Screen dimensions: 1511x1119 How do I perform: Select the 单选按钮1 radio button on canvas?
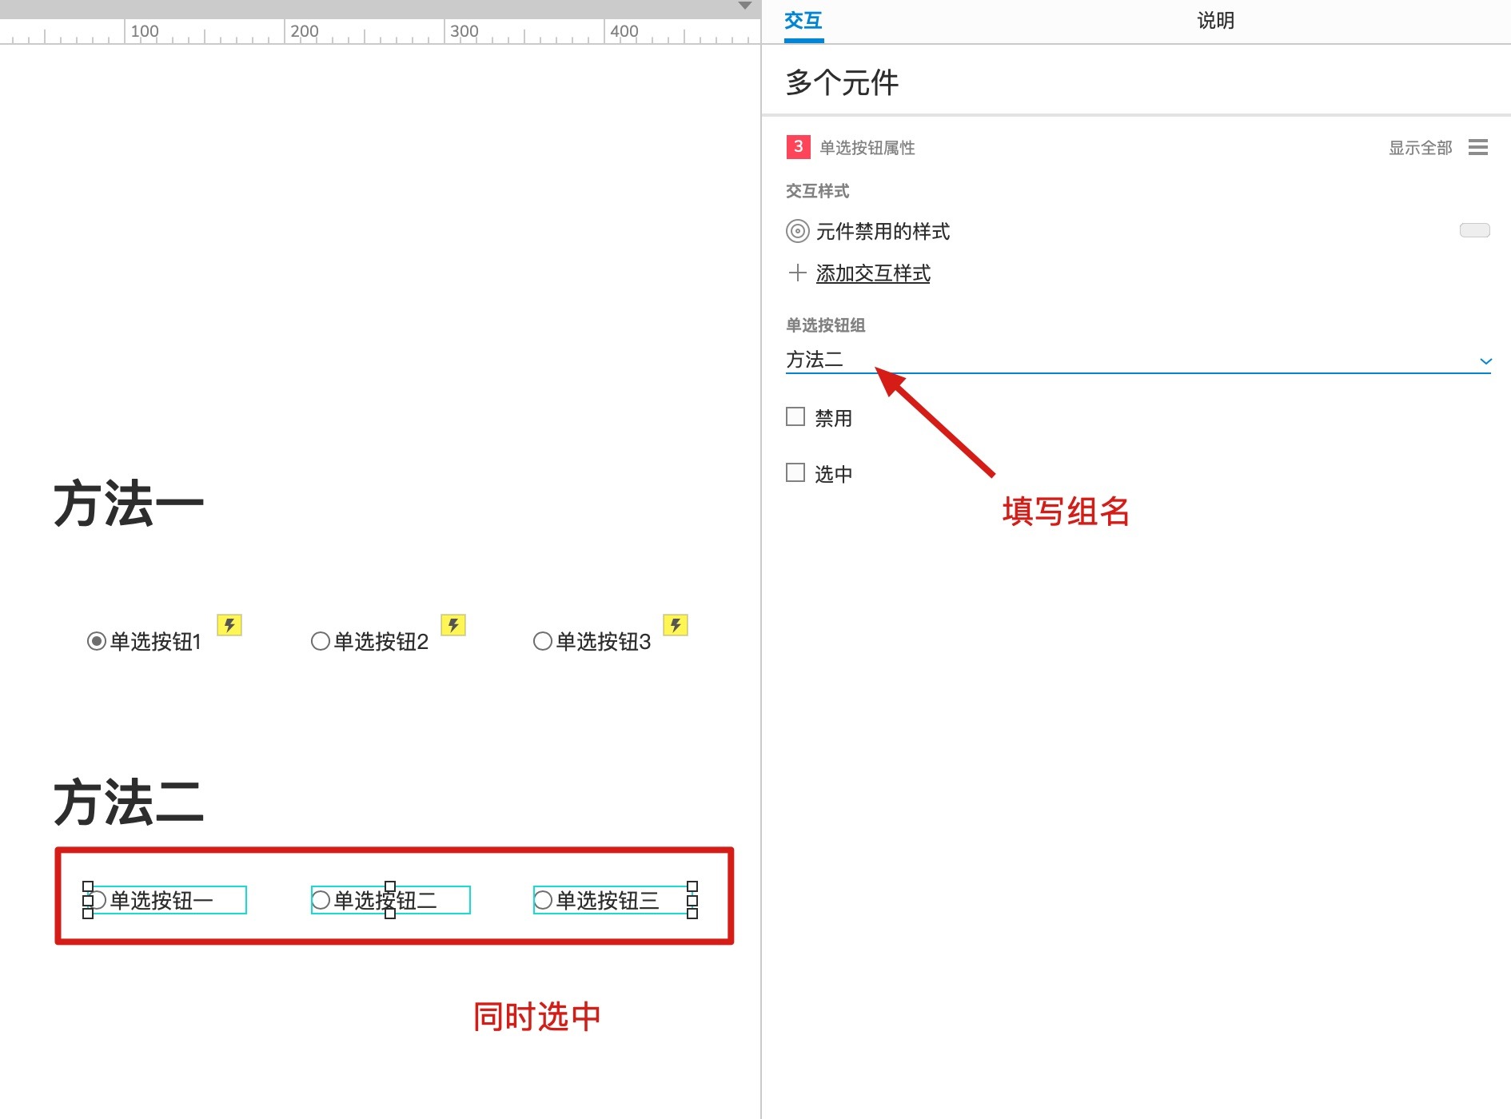pos(97,639)
